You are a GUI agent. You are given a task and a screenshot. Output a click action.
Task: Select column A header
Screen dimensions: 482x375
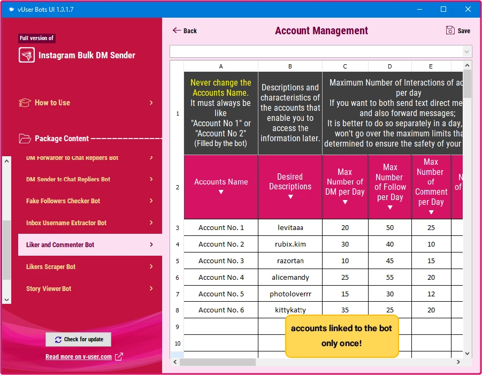(221, 66)
